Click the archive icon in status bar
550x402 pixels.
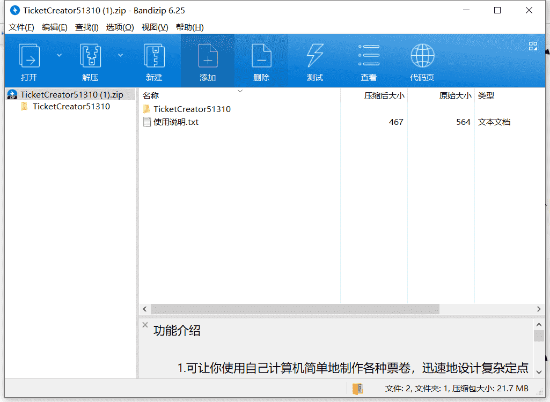[x=357, y=389]
